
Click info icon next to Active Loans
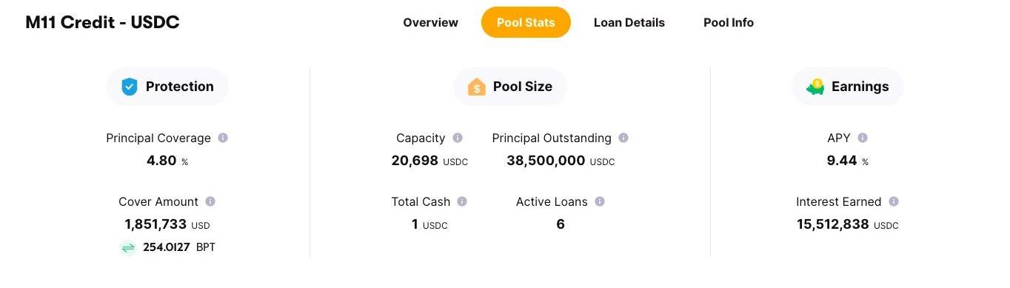[x=600, y=201]
